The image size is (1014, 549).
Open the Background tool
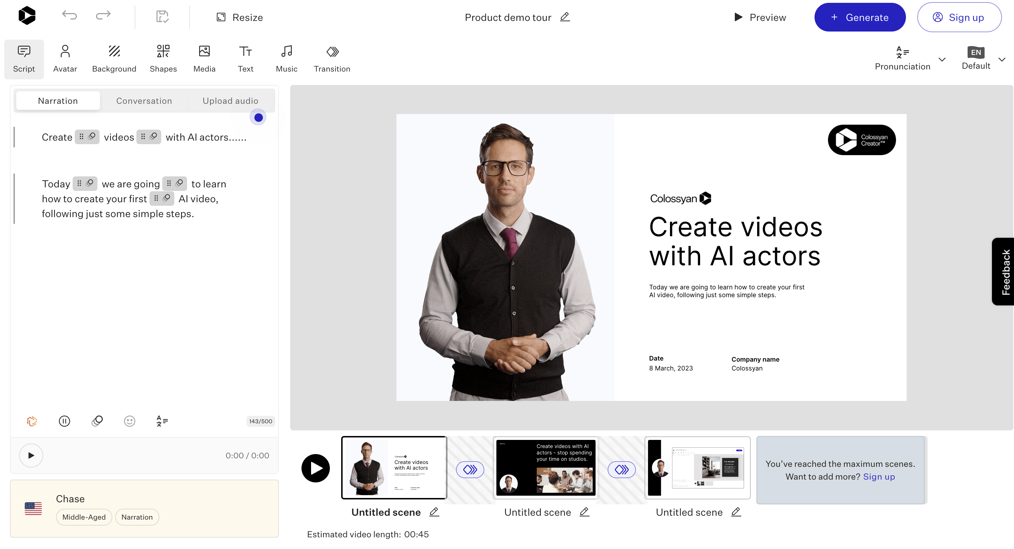click(x=114, y=59)
